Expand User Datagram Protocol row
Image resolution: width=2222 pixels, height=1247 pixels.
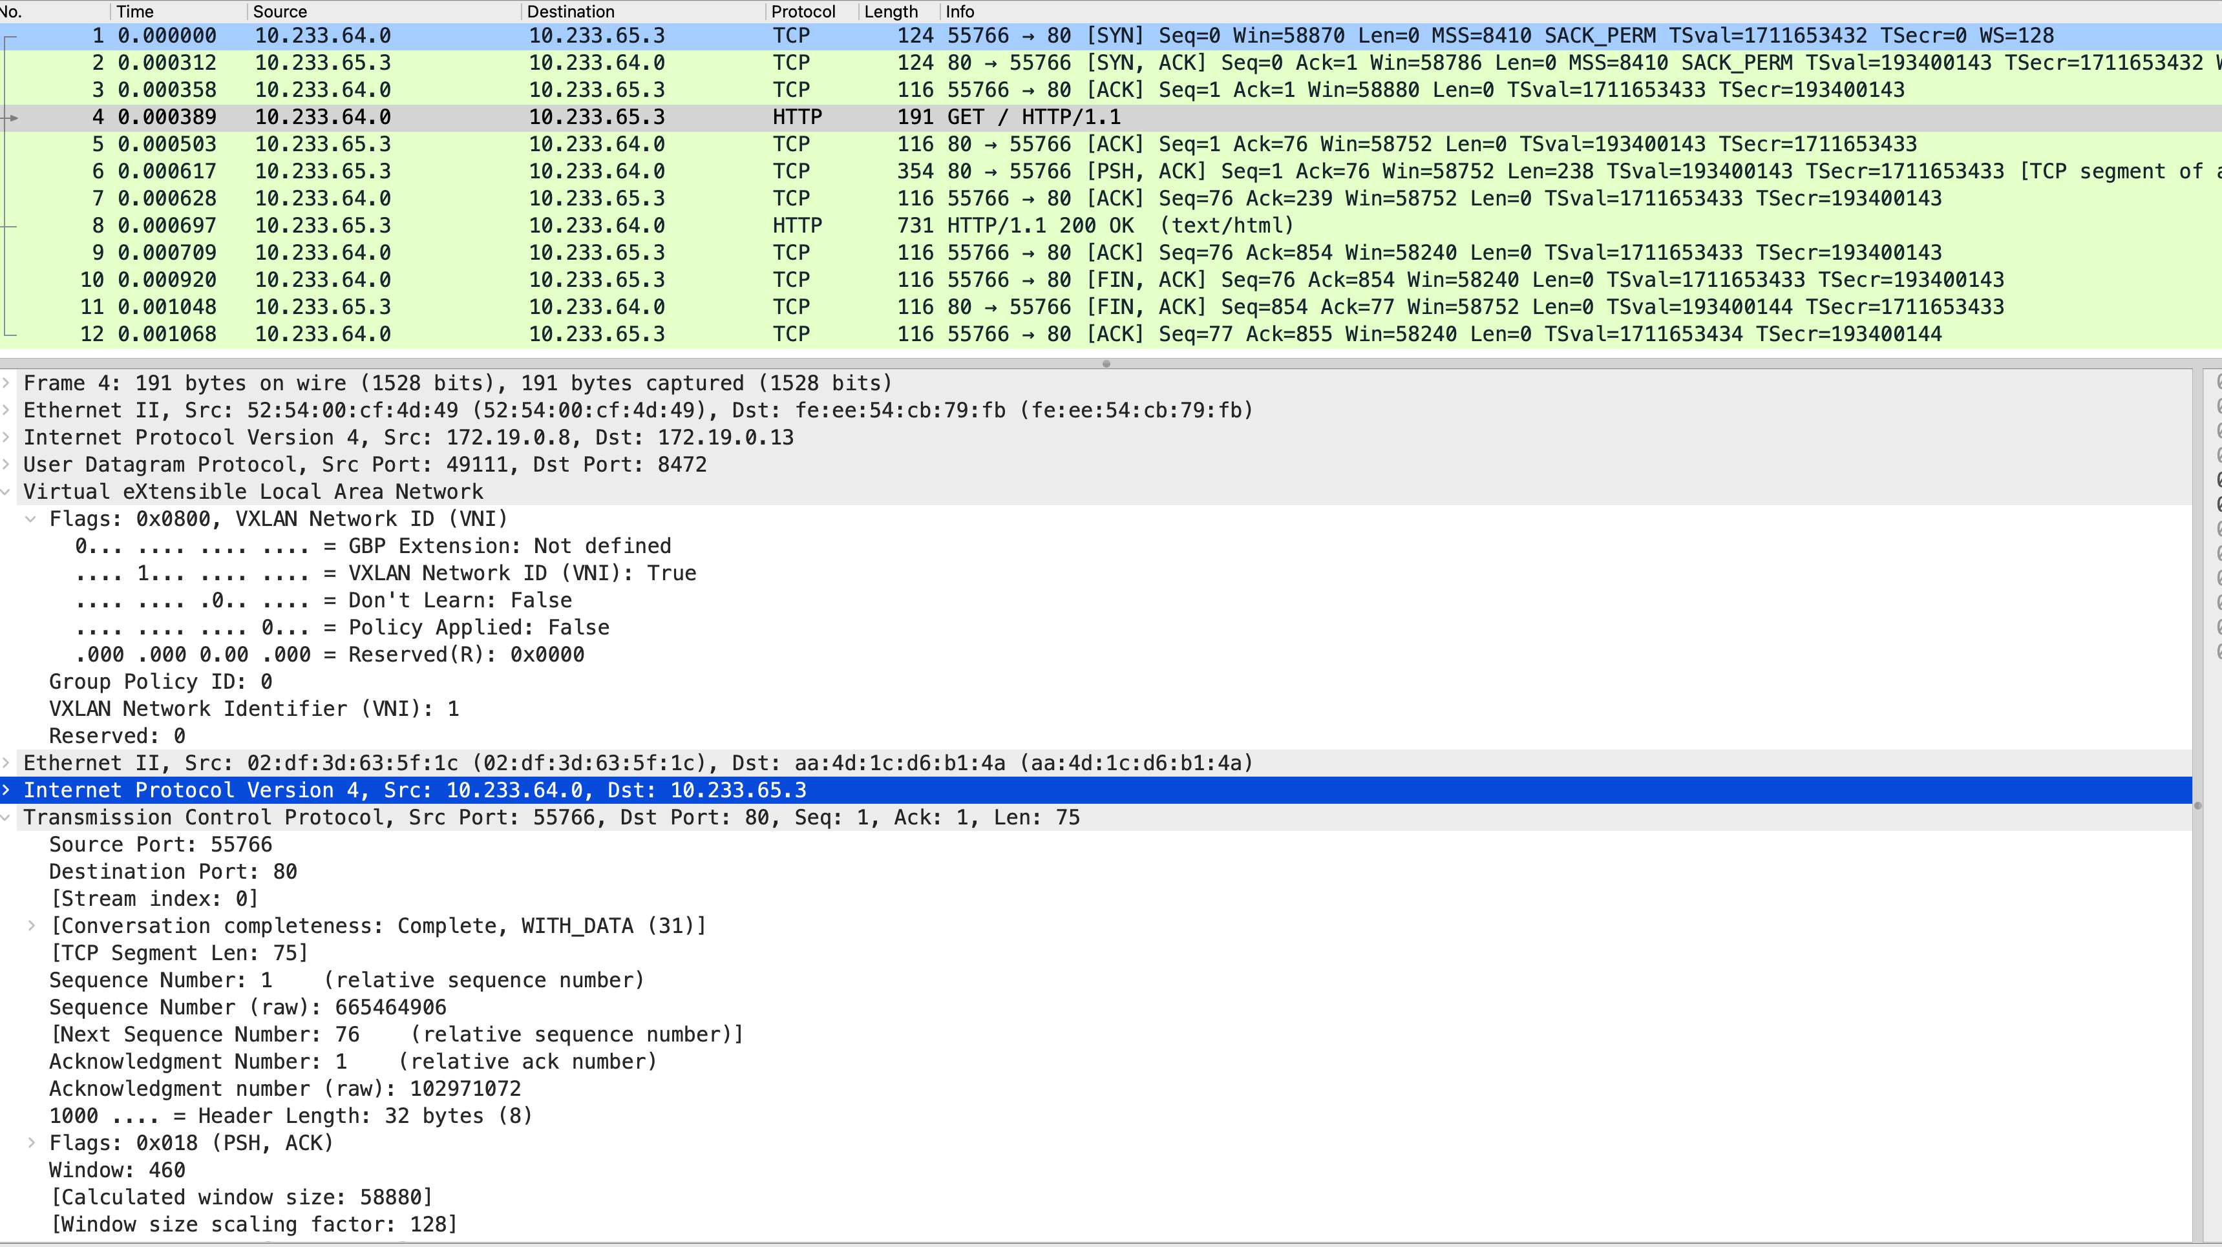click(x=7, y=465)
